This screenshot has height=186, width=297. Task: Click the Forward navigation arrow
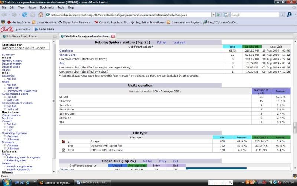coord(14,15)
